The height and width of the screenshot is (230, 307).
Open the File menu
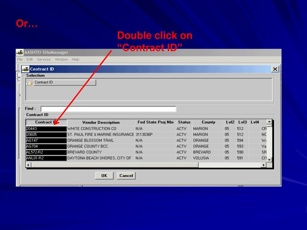click(x=20, y=59)
